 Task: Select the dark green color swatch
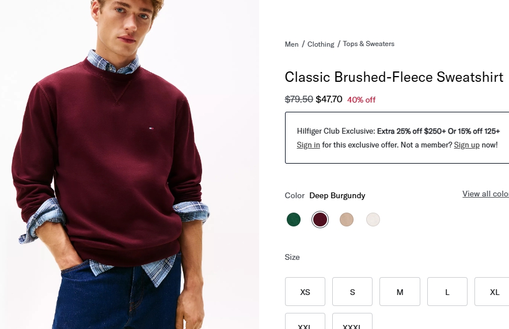(x=294, y=220)
